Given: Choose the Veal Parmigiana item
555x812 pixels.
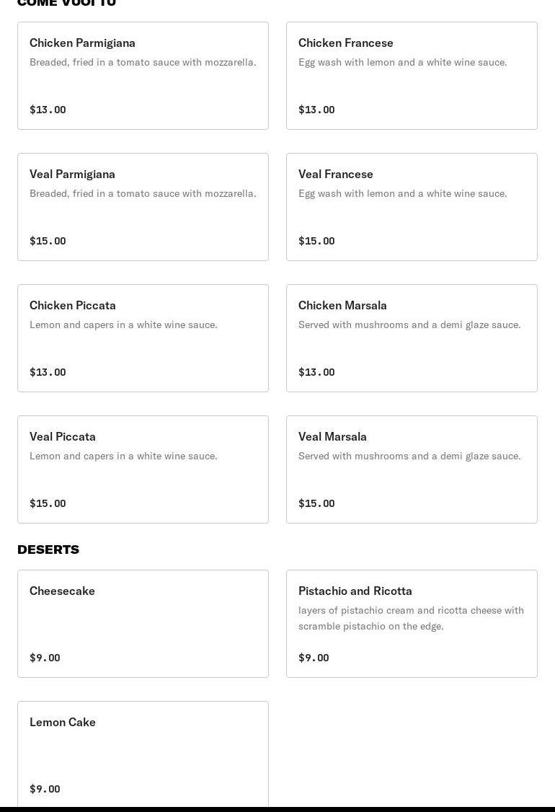Looking at the screenshot, I should pyautogui.click(x=143, y=207).
